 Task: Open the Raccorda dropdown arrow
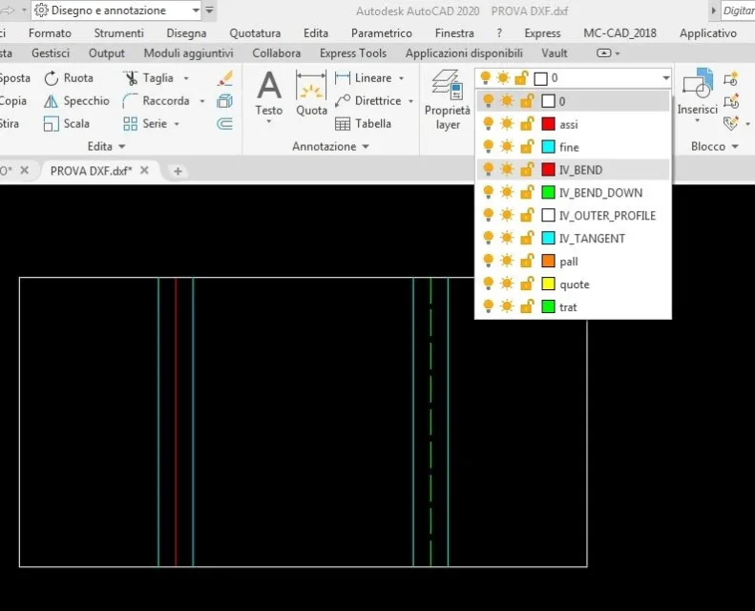tap(202, 101)
